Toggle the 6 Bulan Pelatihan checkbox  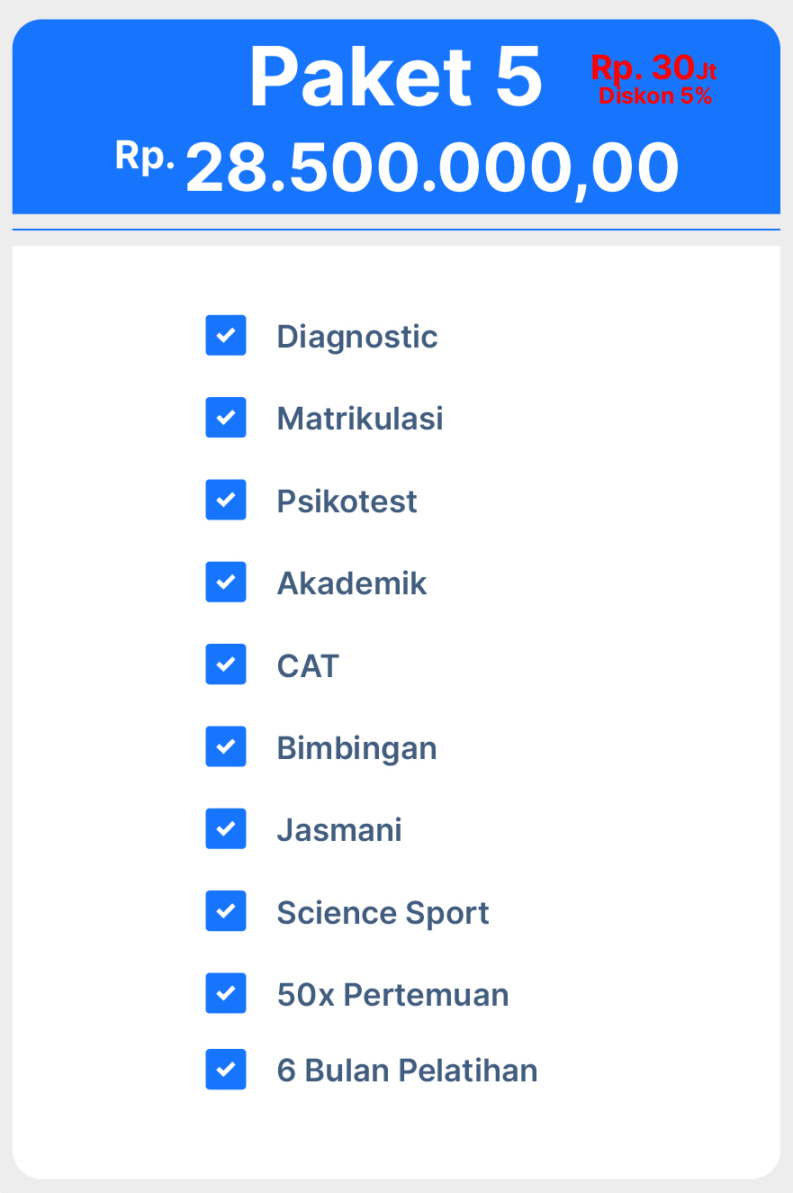pos(226,1070)
